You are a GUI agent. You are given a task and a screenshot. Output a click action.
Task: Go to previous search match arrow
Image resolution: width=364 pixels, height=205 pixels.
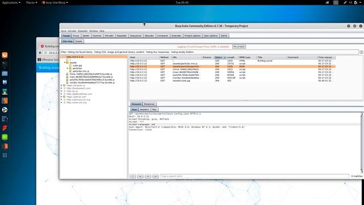pos(140,176)
